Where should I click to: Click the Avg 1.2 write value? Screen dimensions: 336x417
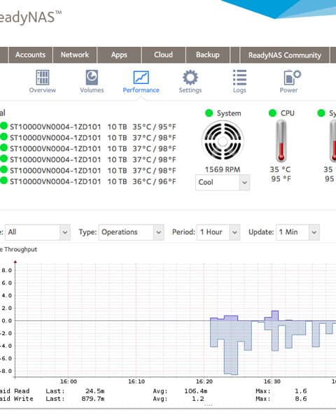click(x=198, y=399)
